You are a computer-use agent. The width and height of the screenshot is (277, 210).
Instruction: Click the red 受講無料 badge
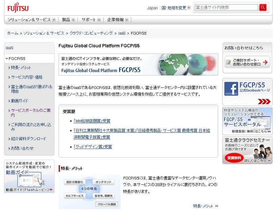[234, 158]
